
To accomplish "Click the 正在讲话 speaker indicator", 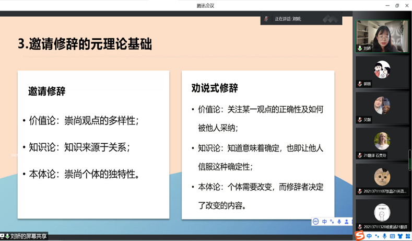I will click(288, 19).
